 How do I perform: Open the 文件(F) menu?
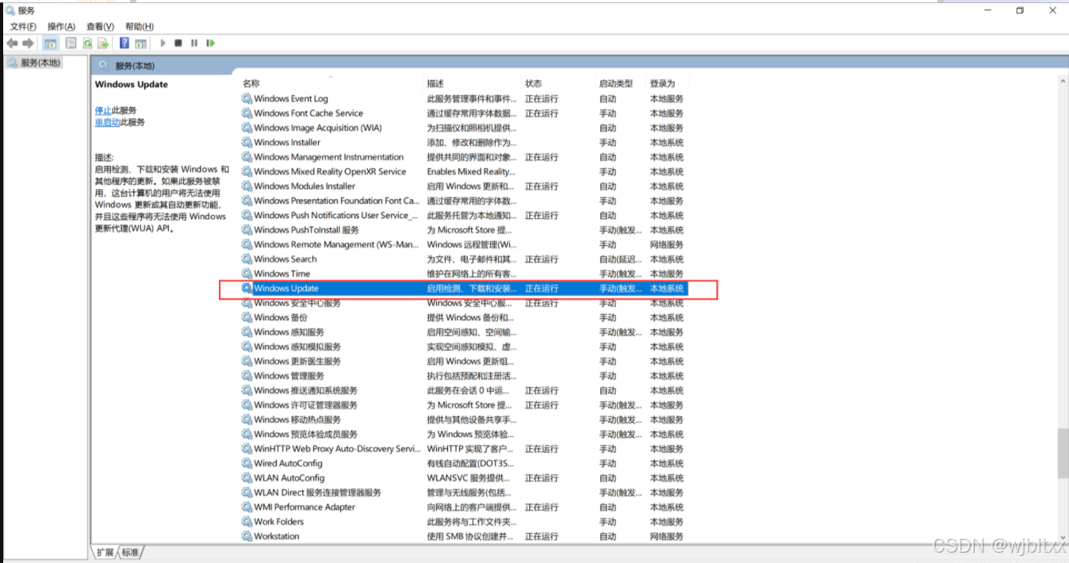click(x=23, y=27)
